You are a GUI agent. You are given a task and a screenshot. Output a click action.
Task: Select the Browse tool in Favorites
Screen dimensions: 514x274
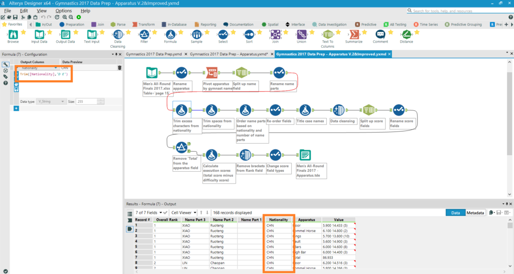click(x=13, y=35)
